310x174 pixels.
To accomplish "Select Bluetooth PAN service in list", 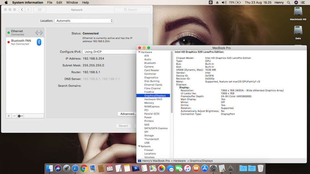I will [25, 42].
